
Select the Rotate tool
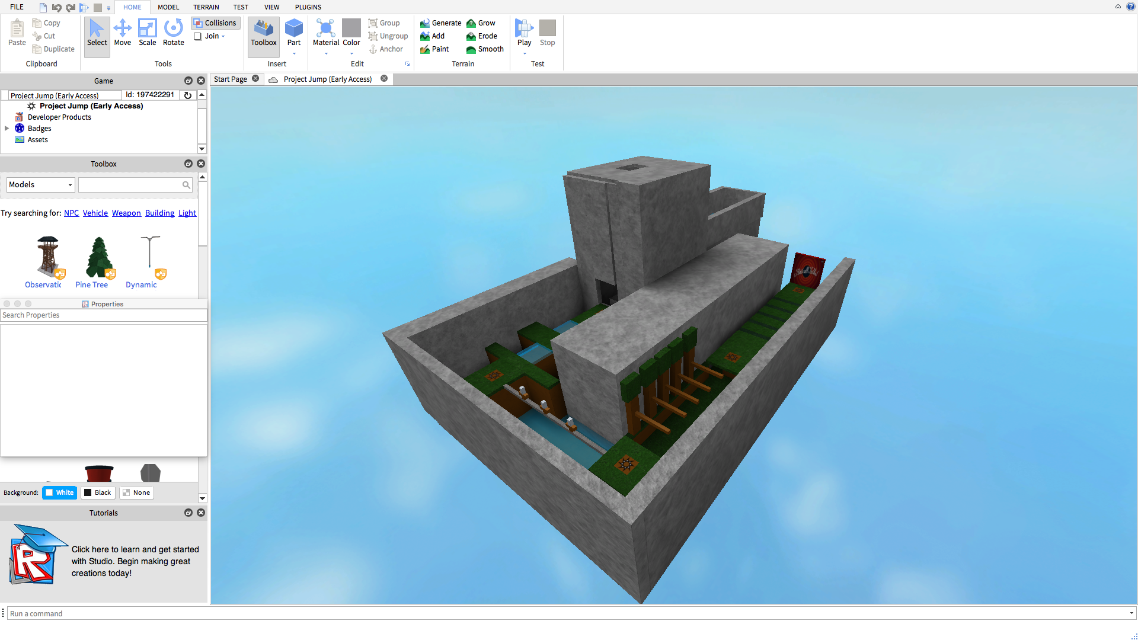coord(173,33)
